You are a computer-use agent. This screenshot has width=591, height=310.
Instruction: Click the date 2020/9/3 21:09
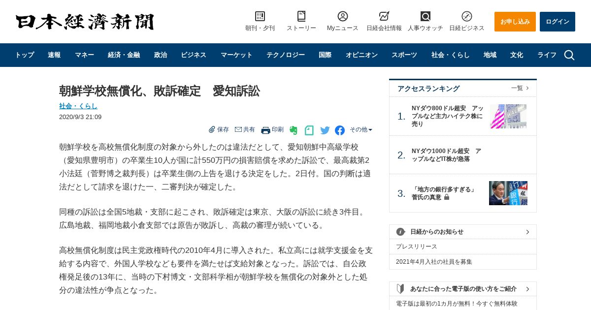click(80, 117)
